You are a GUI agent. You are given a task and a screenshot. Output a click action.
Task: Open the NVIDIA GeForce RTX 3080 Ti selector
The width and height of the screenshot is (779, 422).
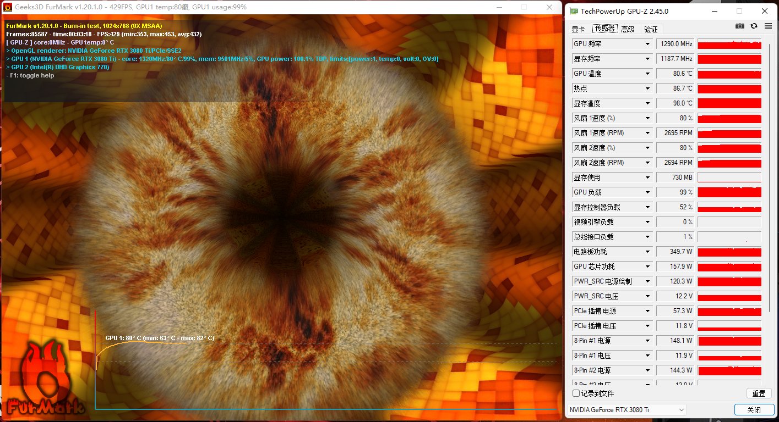(627, 410)
